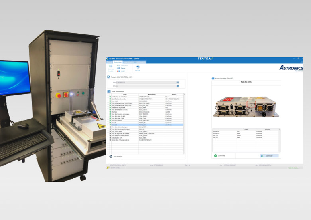Open the Configuration tab
This screenshot has width=311, height=220.
click(x=141, y=62)
